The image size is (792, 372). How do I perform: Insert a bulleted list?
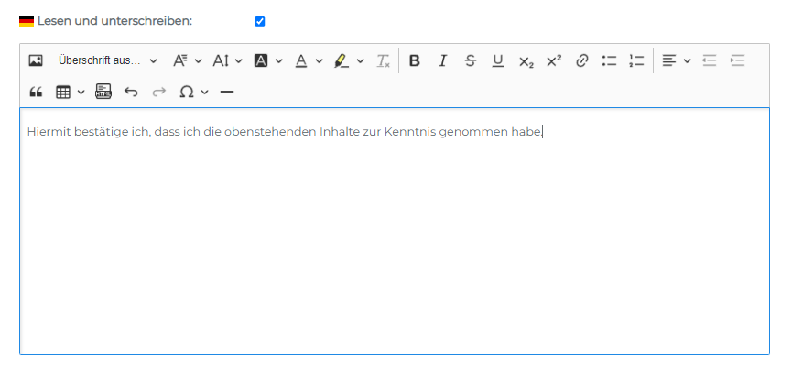click(x=609, y=61)
